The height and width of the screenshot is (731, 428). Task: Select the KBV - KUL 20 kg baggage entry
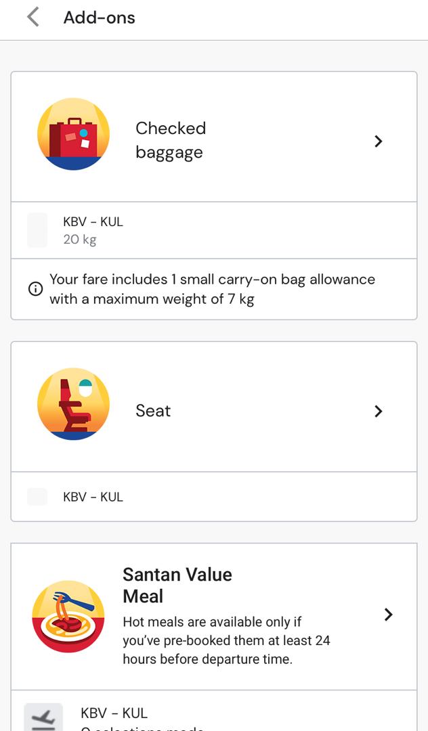93,230
